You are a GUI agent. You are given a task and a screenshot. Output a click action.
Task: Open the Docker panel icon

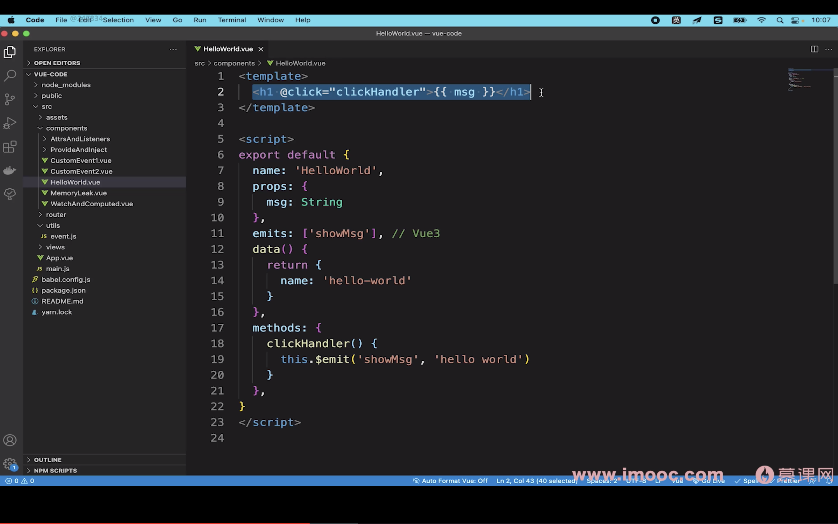pyautogui.click(x=10, y=170)
